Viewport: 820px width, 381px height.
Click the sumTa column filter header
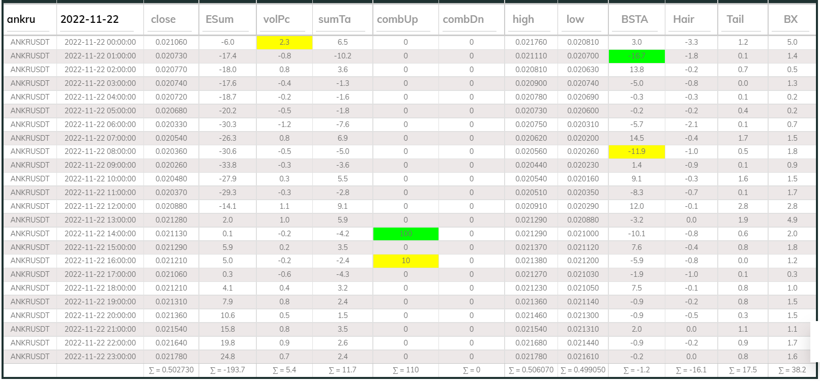coord(342,19)
